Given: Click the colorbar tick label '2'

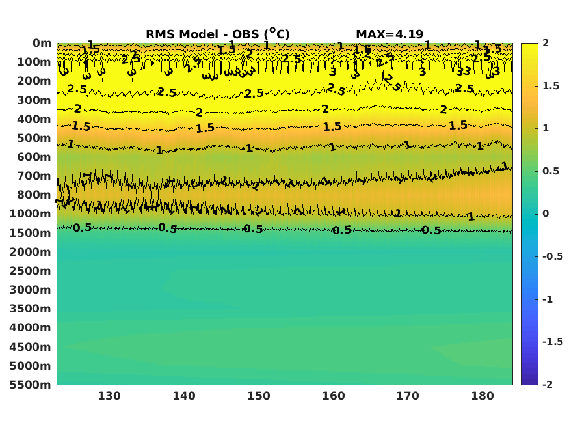Looking at the screenshot, I should point(546,43).
